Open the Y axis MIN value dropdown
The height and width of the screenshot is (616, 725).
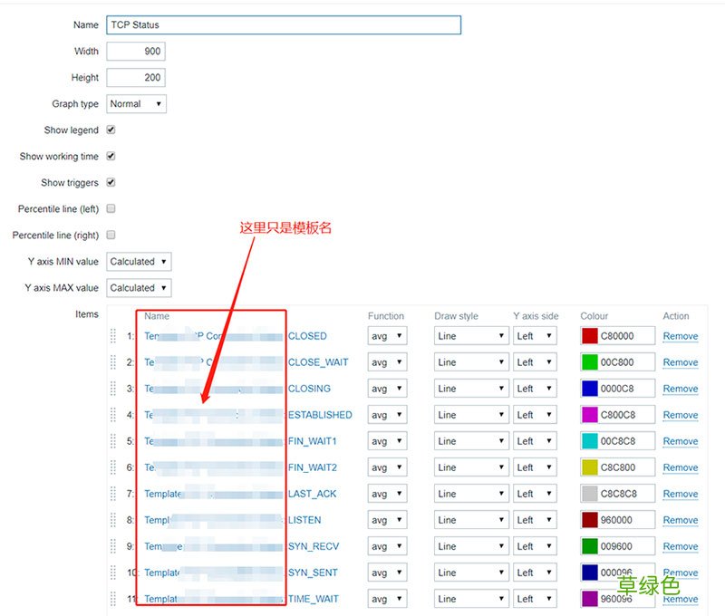(138, 262)
